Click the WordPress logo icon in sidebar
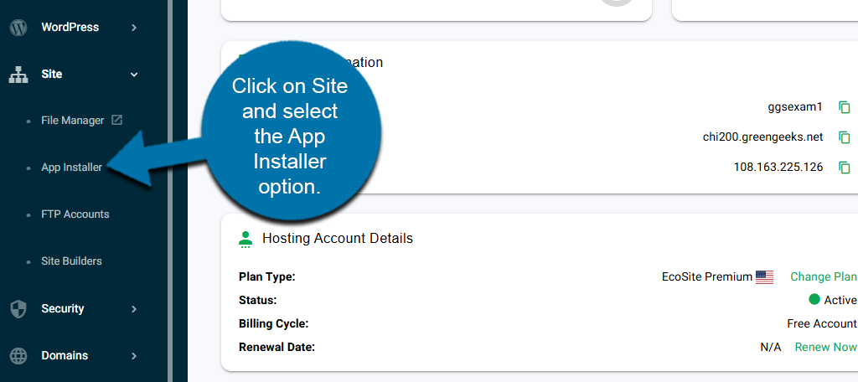 pos(18,28)
